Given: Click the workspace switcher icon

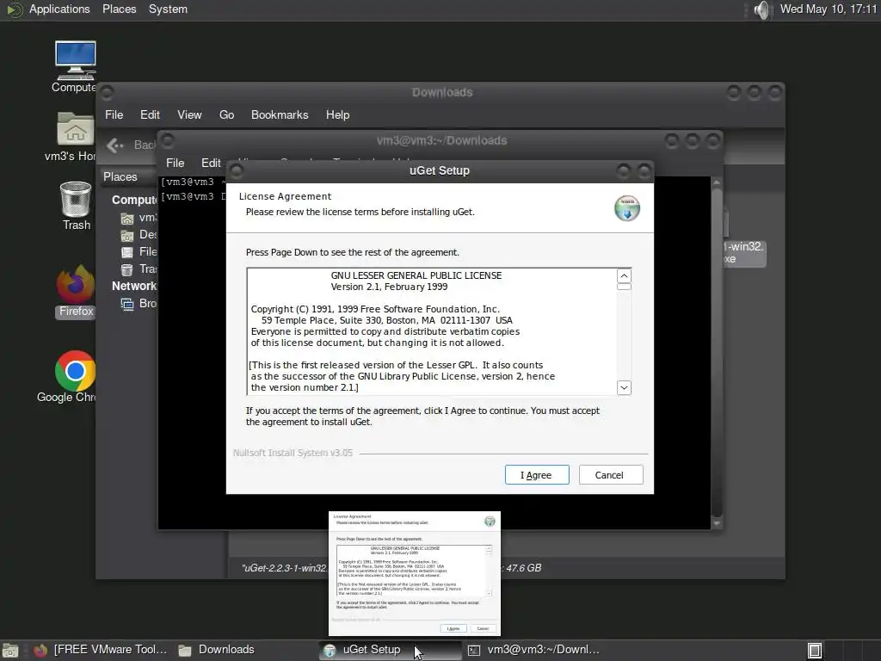Looking at the screenshot, I should pyautogui.click(x=814, y=651).
